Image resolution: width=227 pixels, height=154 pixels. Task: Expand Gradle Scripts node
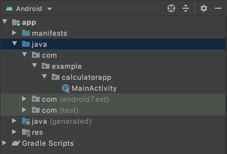[4, 143]
